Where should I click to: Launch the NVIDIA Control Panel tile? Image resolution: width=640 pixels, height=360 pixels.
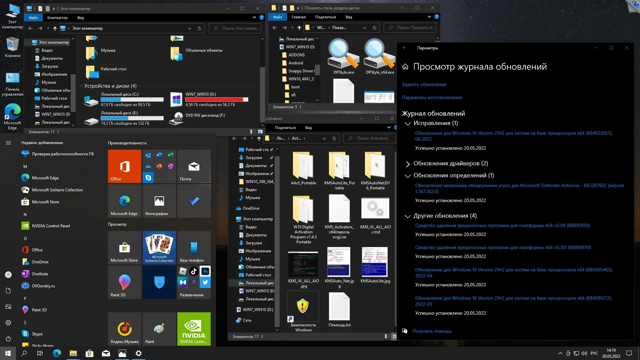pos(194,328)
